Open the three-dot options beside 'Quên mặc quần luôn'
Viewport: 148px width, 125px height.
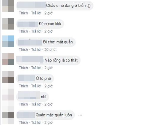(80, 115)
